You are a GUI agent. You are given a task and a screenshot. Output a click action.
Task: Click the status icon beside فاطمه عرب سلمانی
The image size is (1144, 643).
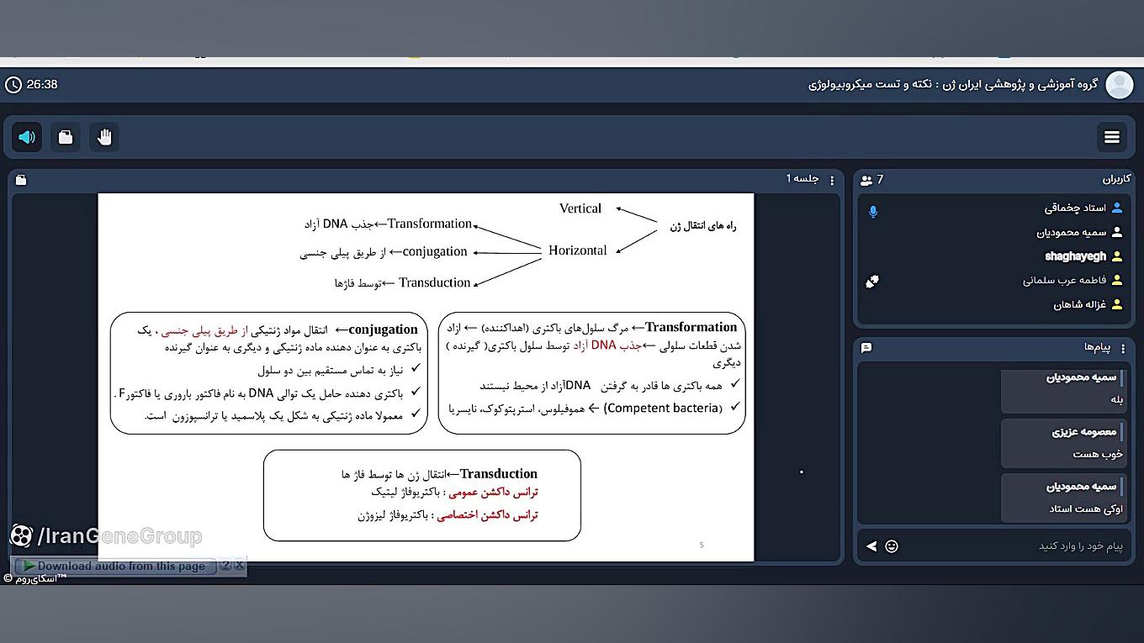[872, 282]
